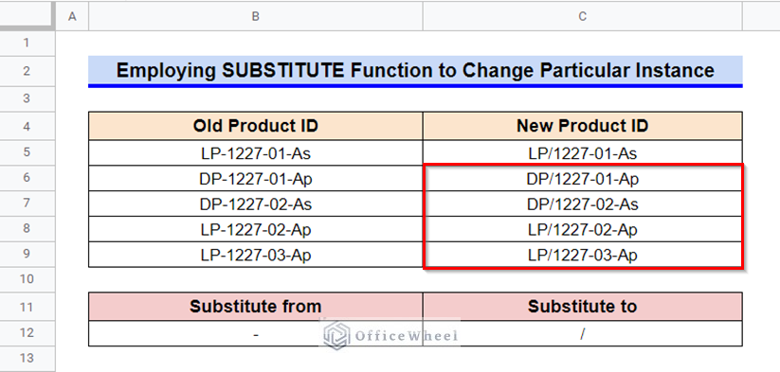Select the cell with LP/1227-03-Ap
Viewport: 780px width, 372px height.
583,255
